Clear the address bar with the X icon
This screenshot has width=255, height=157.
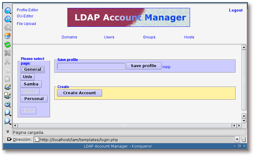click(x=9, y=139)
